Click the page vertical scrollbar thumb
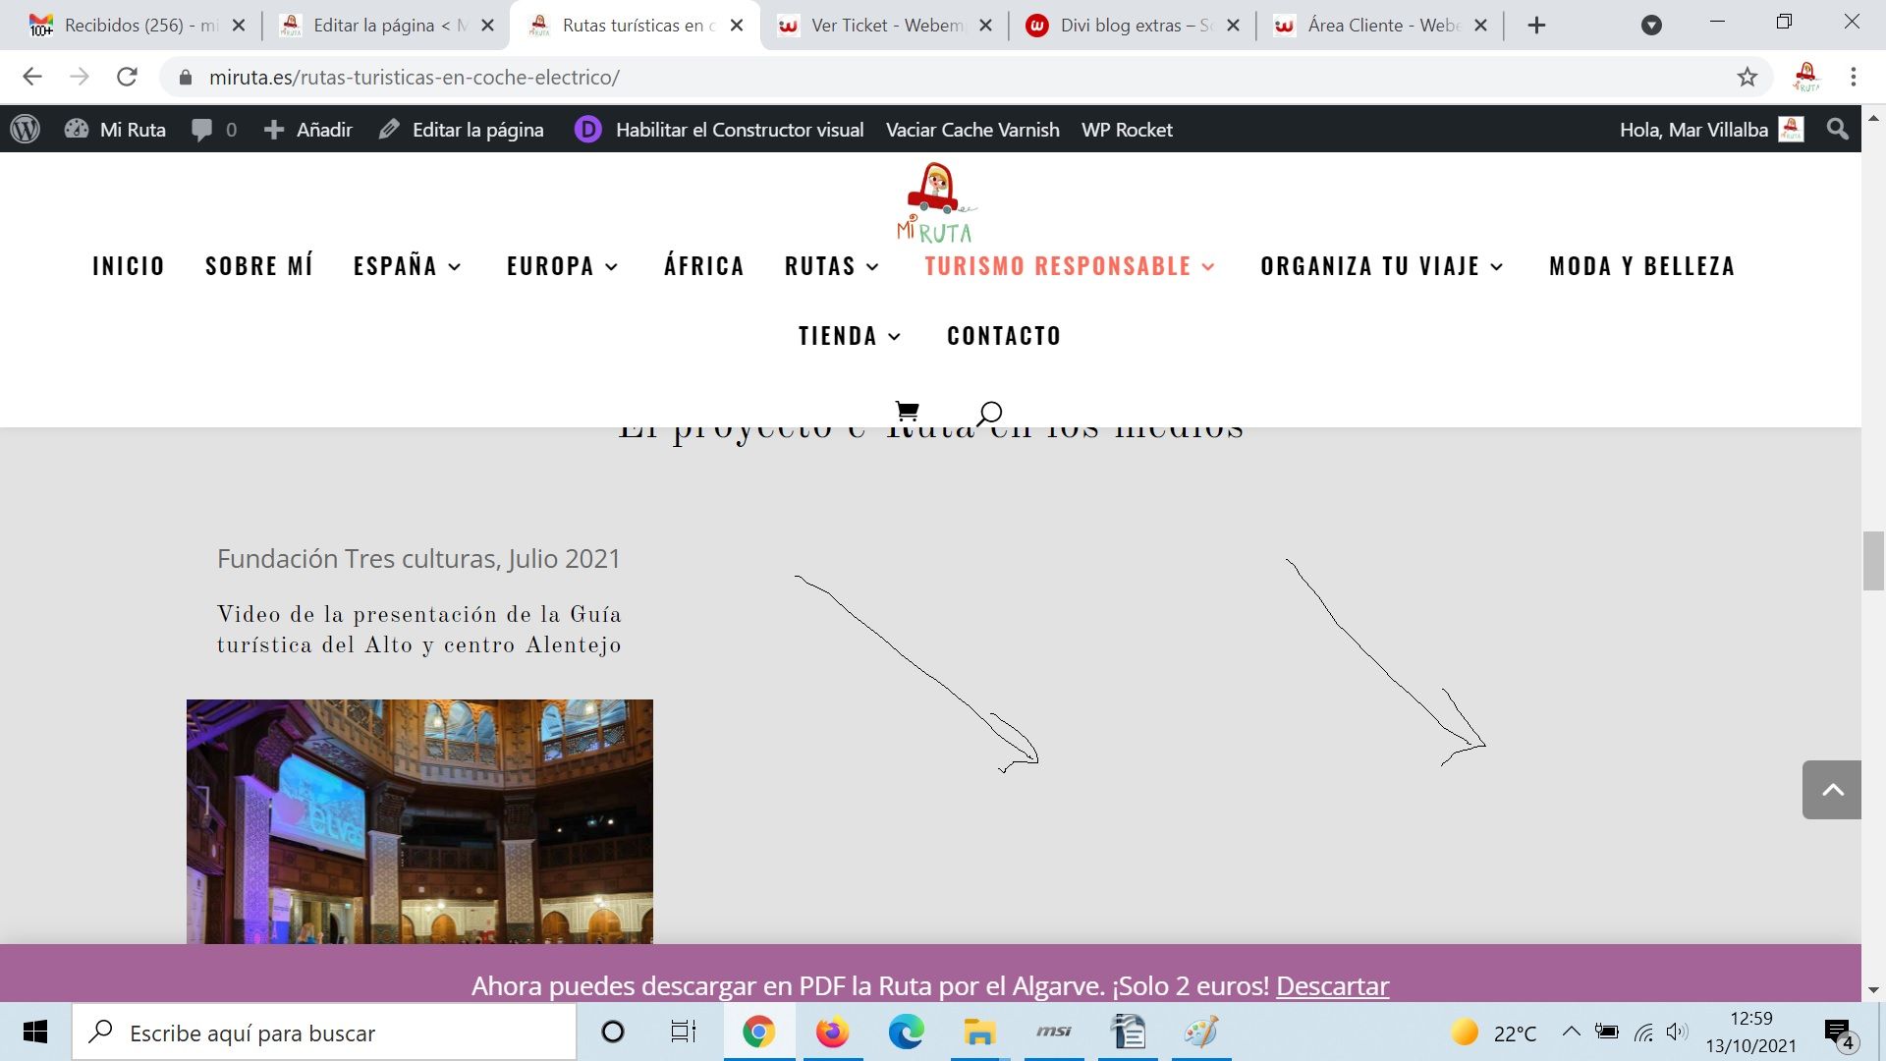This screenshot has width=1886, height=1061. coord(1873,561)
